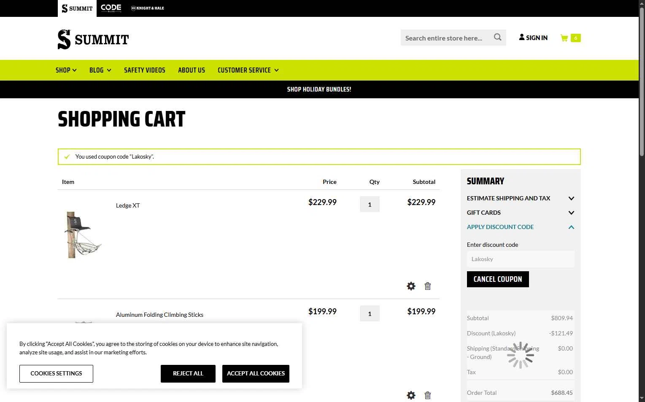This screenshot has width=645, height=402.
Task: Collapse Apply Discount Code section
Action: [x=521, y=227]
